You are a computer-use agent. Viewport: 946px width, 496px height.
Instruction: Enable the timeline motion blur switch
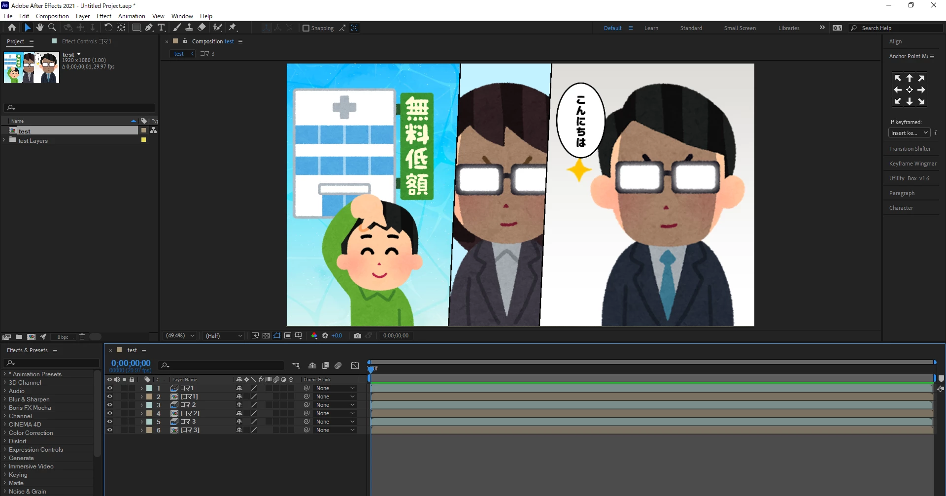point(338,365)
